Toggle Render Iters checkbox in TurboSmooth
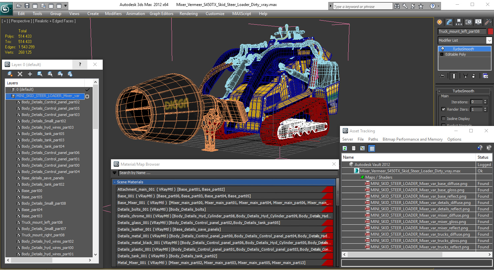This screenshot has width=494, height=270. [443, 109]
